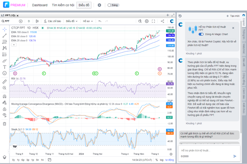247x164 pixels.
Task: Open the Dashboard menu
Action: pos(40,5)
